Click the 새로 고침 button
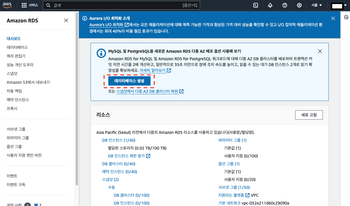This screenshot has width=350, height=206. click(x=309, y=115)
